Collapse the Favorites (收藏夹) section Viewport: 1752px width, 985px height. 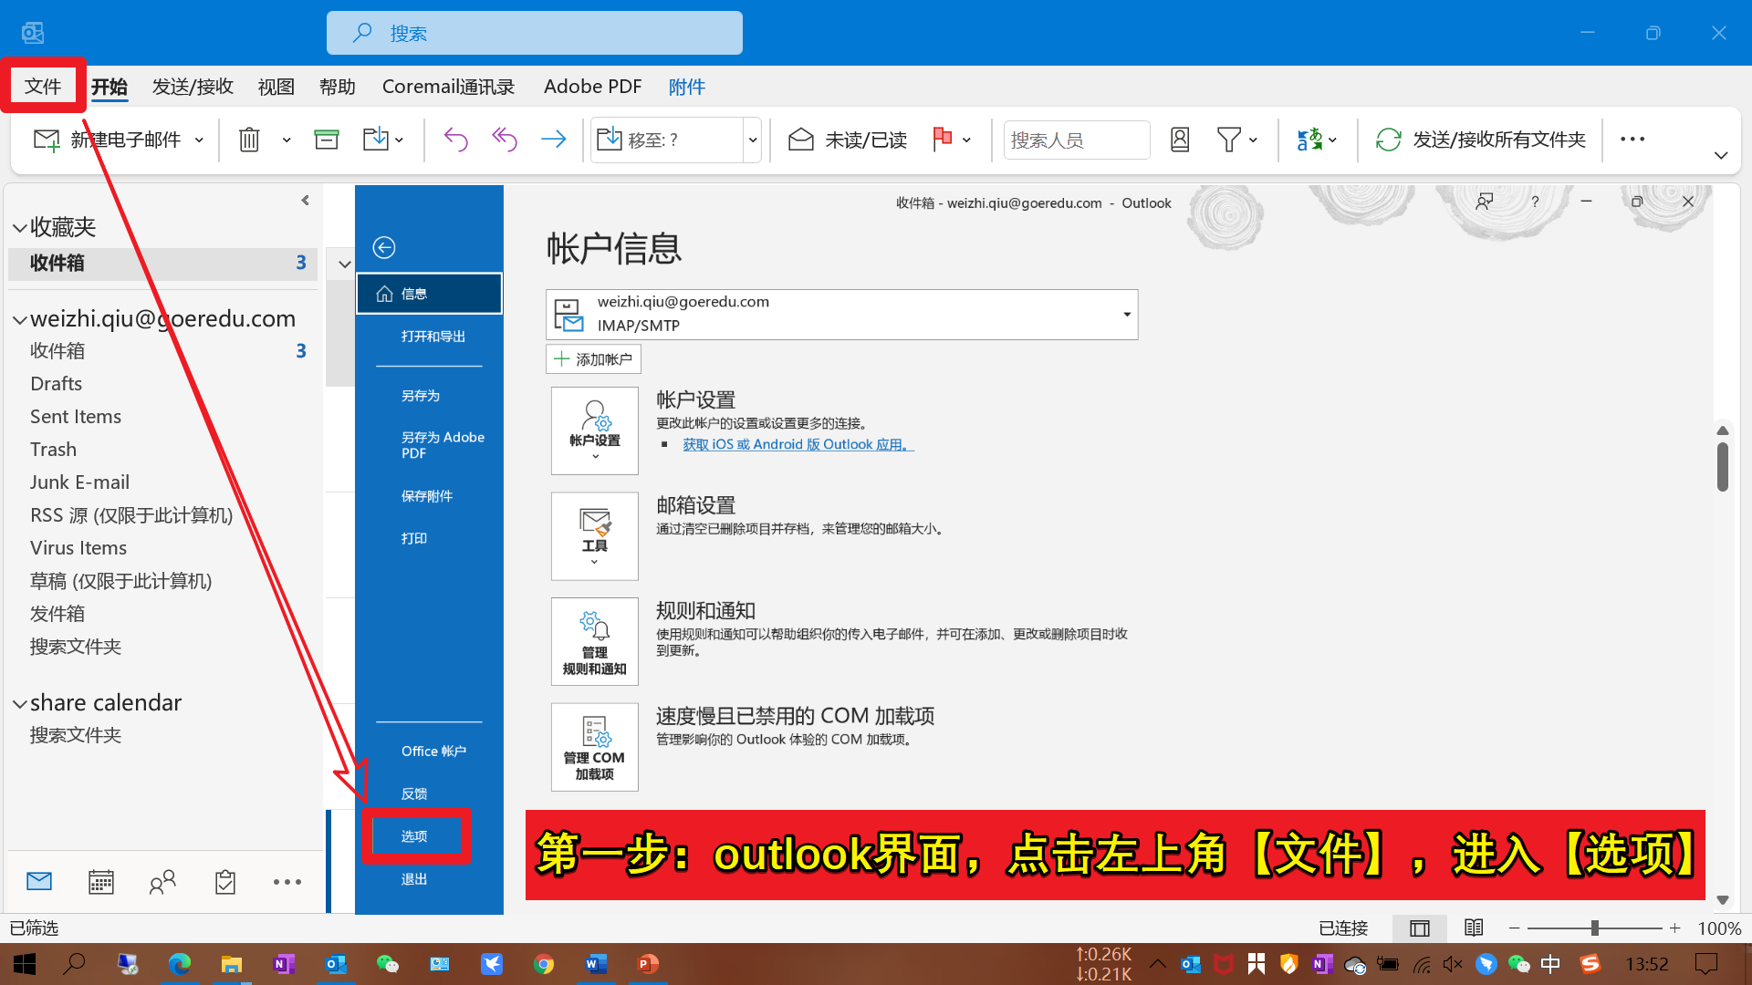(x=19, y=227)
